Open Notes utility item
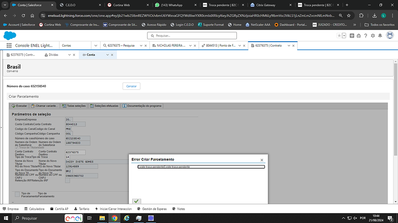This screenshot has height=223, width=398. pyautogui.click(x=179, y=209)
